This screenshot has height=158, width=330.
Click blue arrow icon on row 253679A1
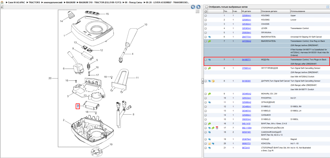pos(210,139)
